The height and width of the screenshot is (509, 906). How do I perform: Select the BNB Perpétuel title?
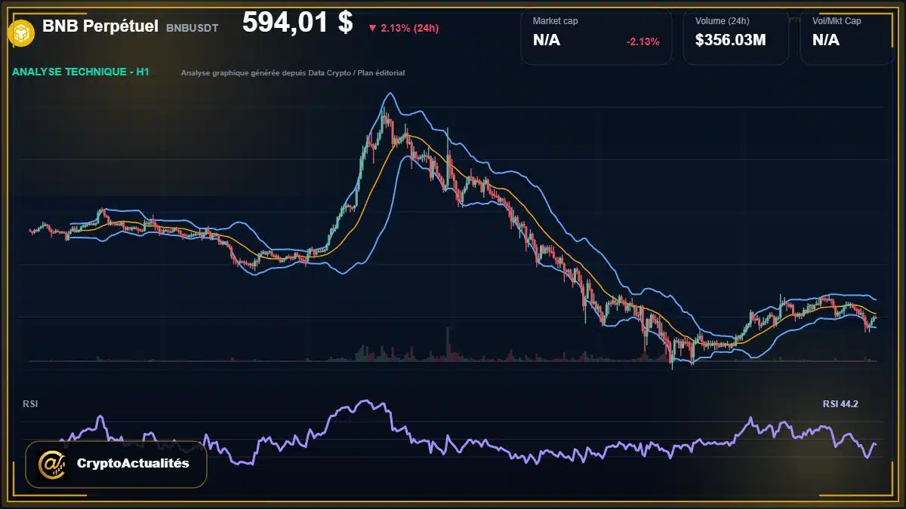(100, 26)
